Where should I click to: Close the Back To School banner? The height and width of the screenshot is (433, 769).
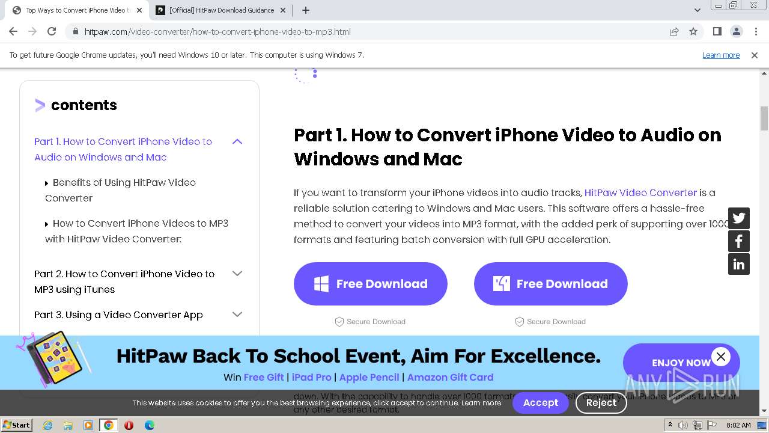tap(721, 357)
